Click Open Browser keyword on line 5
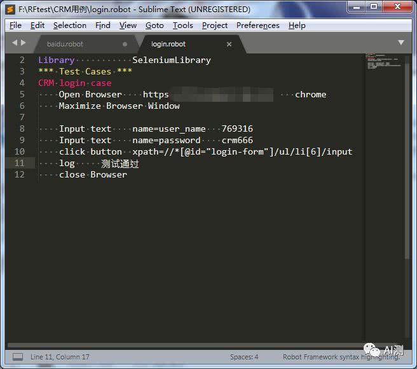This screenshot has height=369, width=417. tap(90, 95)
